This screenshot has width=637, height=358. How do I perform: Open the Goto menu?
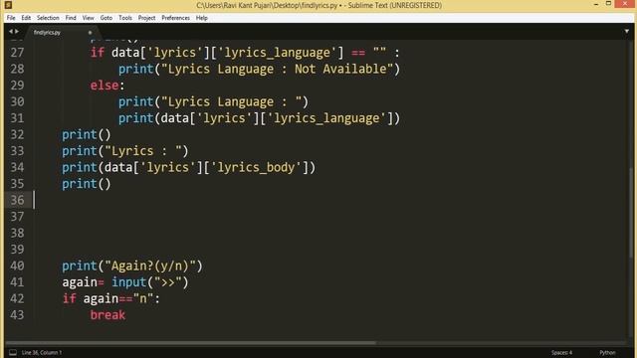pos(106,18)
